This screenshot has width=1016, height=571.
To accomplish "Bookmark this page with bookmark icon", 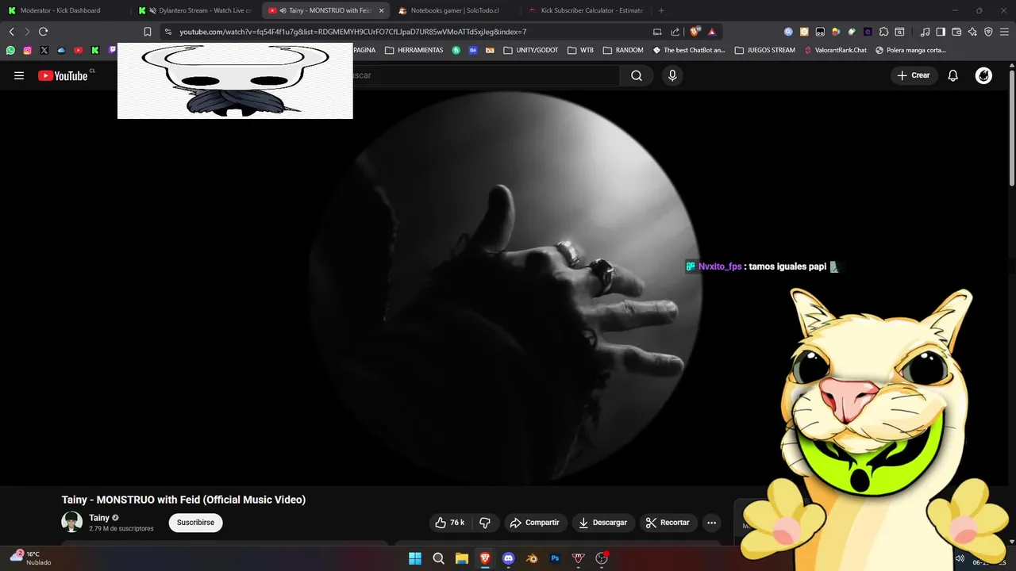I will (148, 32).
